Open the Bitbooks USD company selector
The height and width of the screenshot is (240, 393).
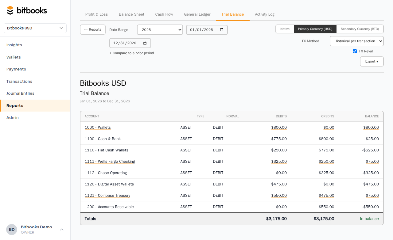tap(35, 28)
